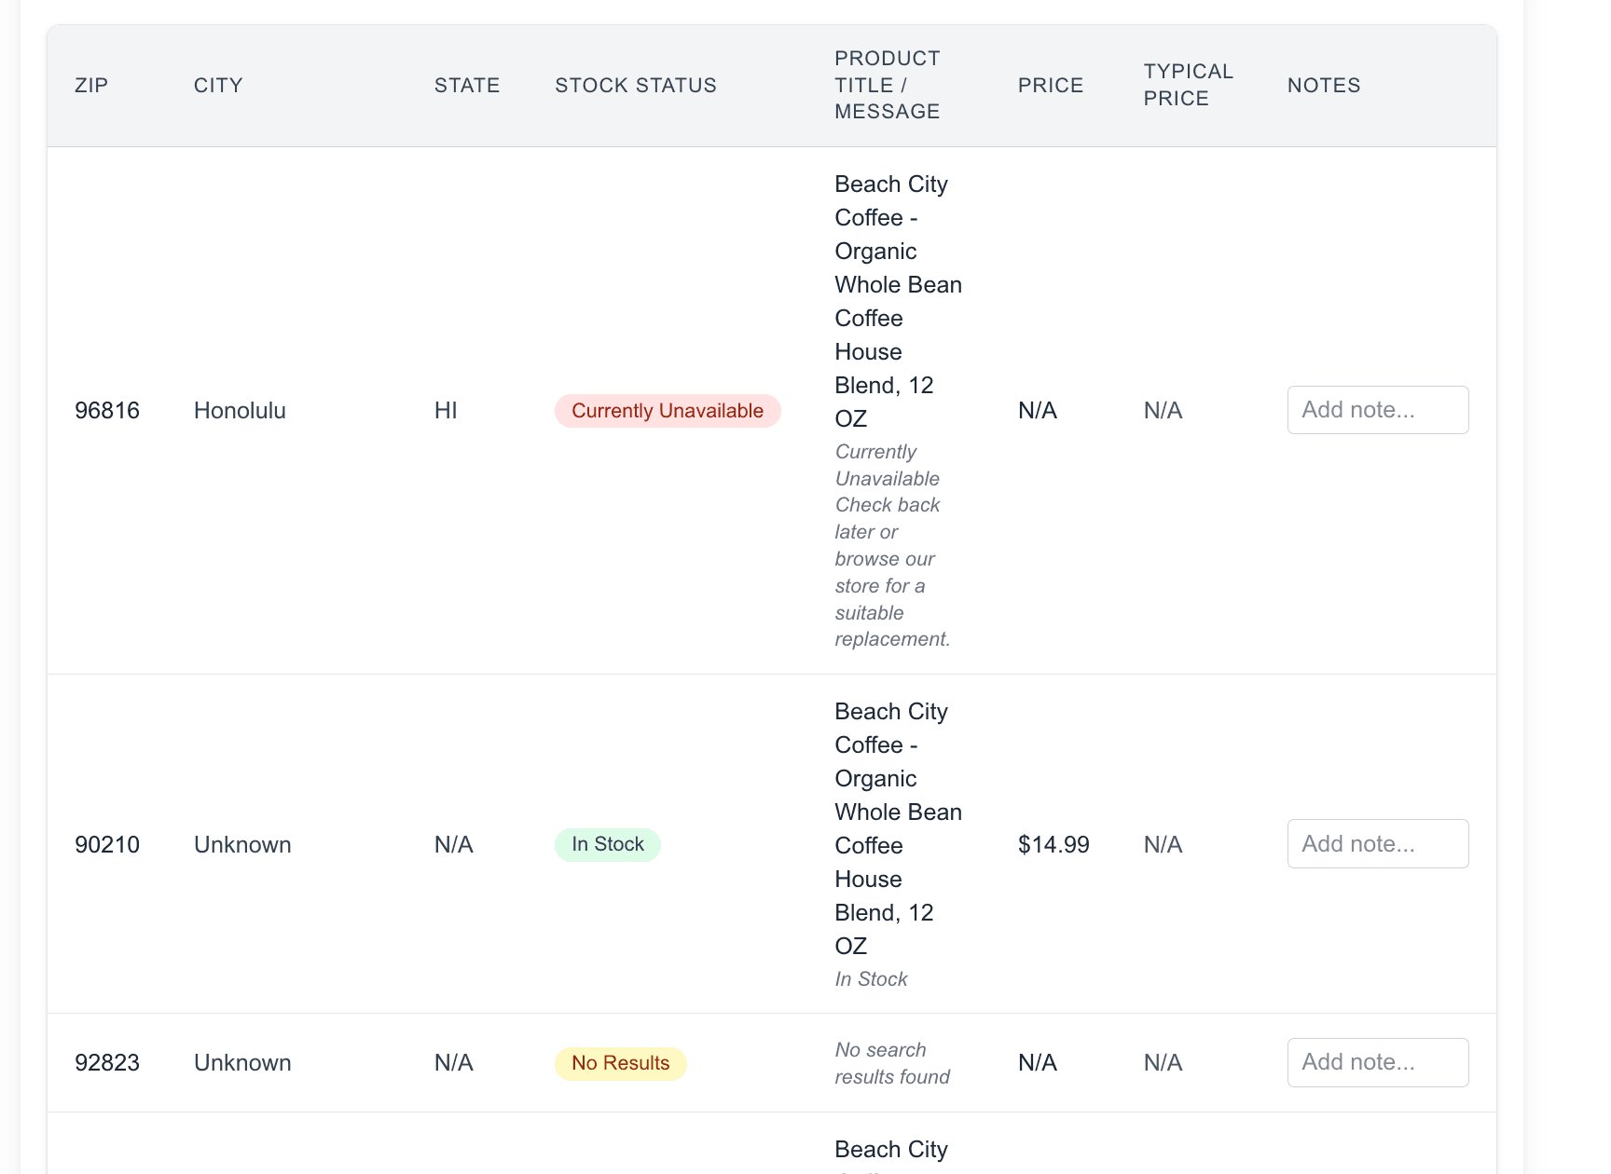This screenshot has height=1174, width=1611.
Task: Click the 'Currently Unavailable Check back later' message
Action: 892,545
